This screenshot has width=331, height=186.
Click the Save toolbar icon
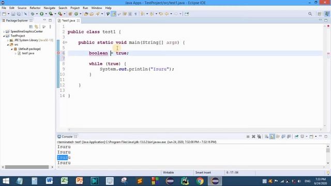(x=13, y=14)
